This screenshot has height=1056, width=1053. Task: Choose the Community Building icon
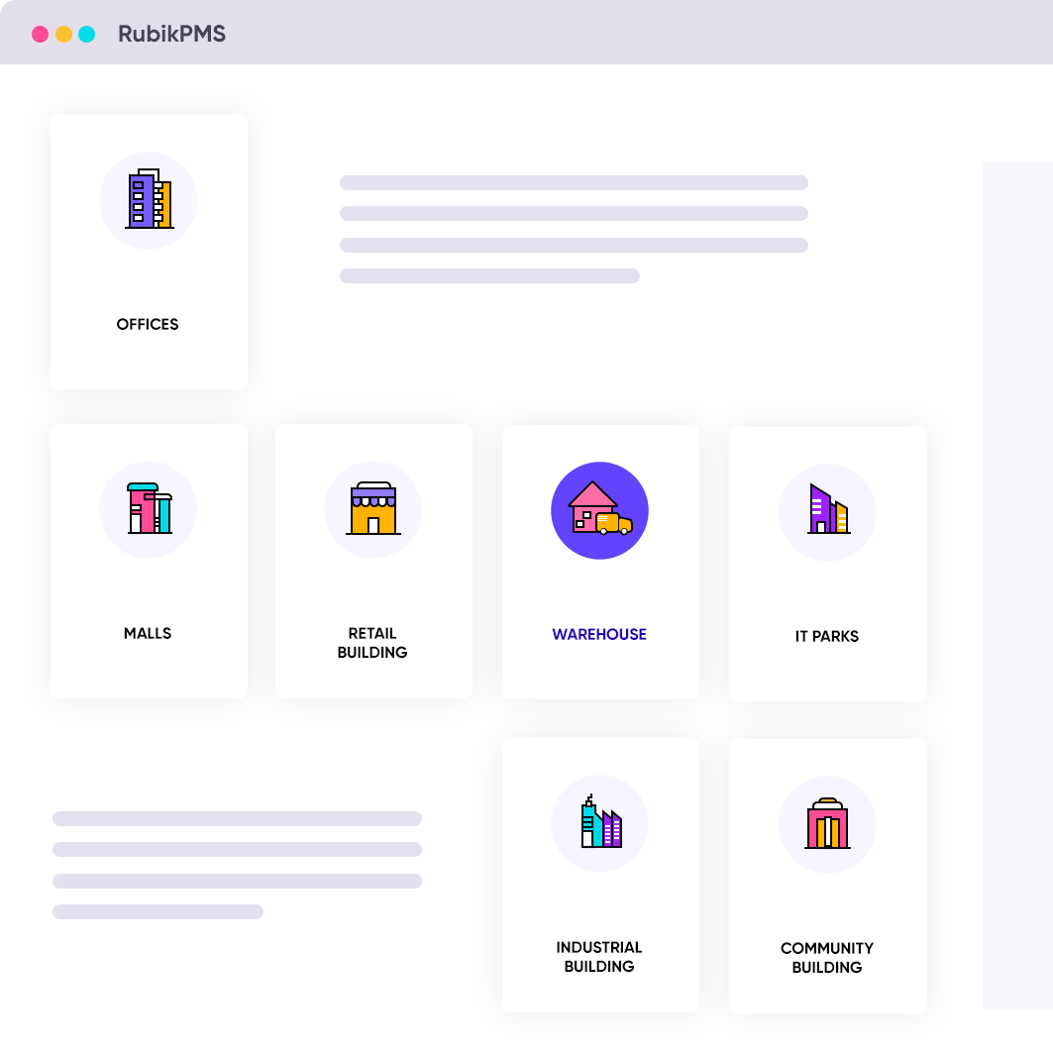[827, 824]
